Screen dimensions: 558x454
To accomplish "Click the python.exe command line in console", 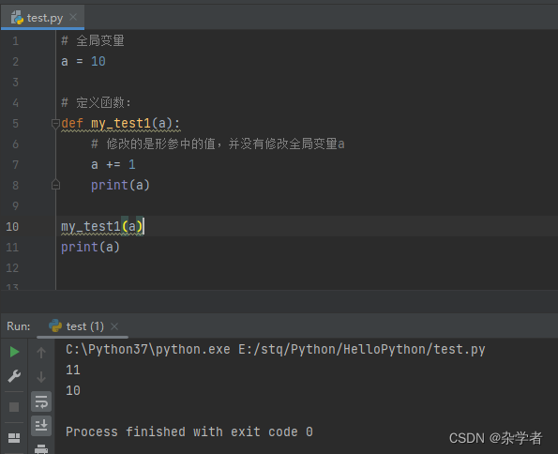I will pyautogui.click(x=276, y=349).
